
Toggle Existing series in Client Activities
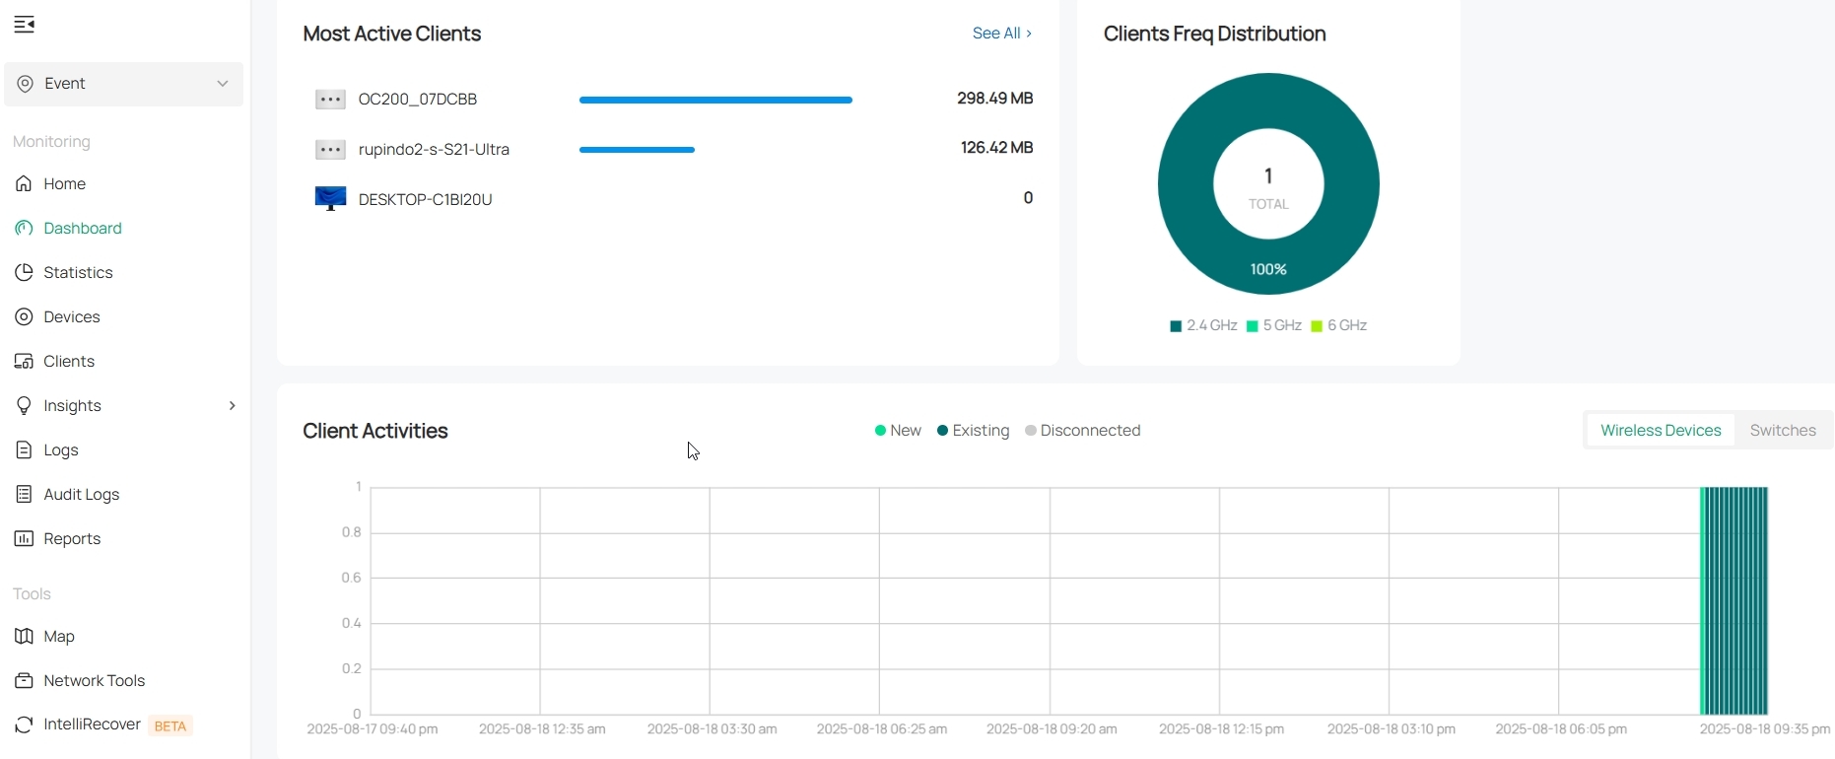coord(974,431)
